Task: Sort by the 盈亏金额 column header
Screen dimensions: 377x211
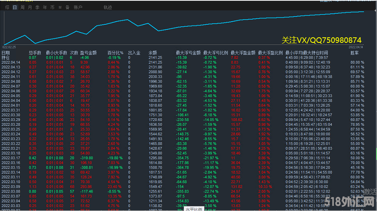Action: (88, 53)
